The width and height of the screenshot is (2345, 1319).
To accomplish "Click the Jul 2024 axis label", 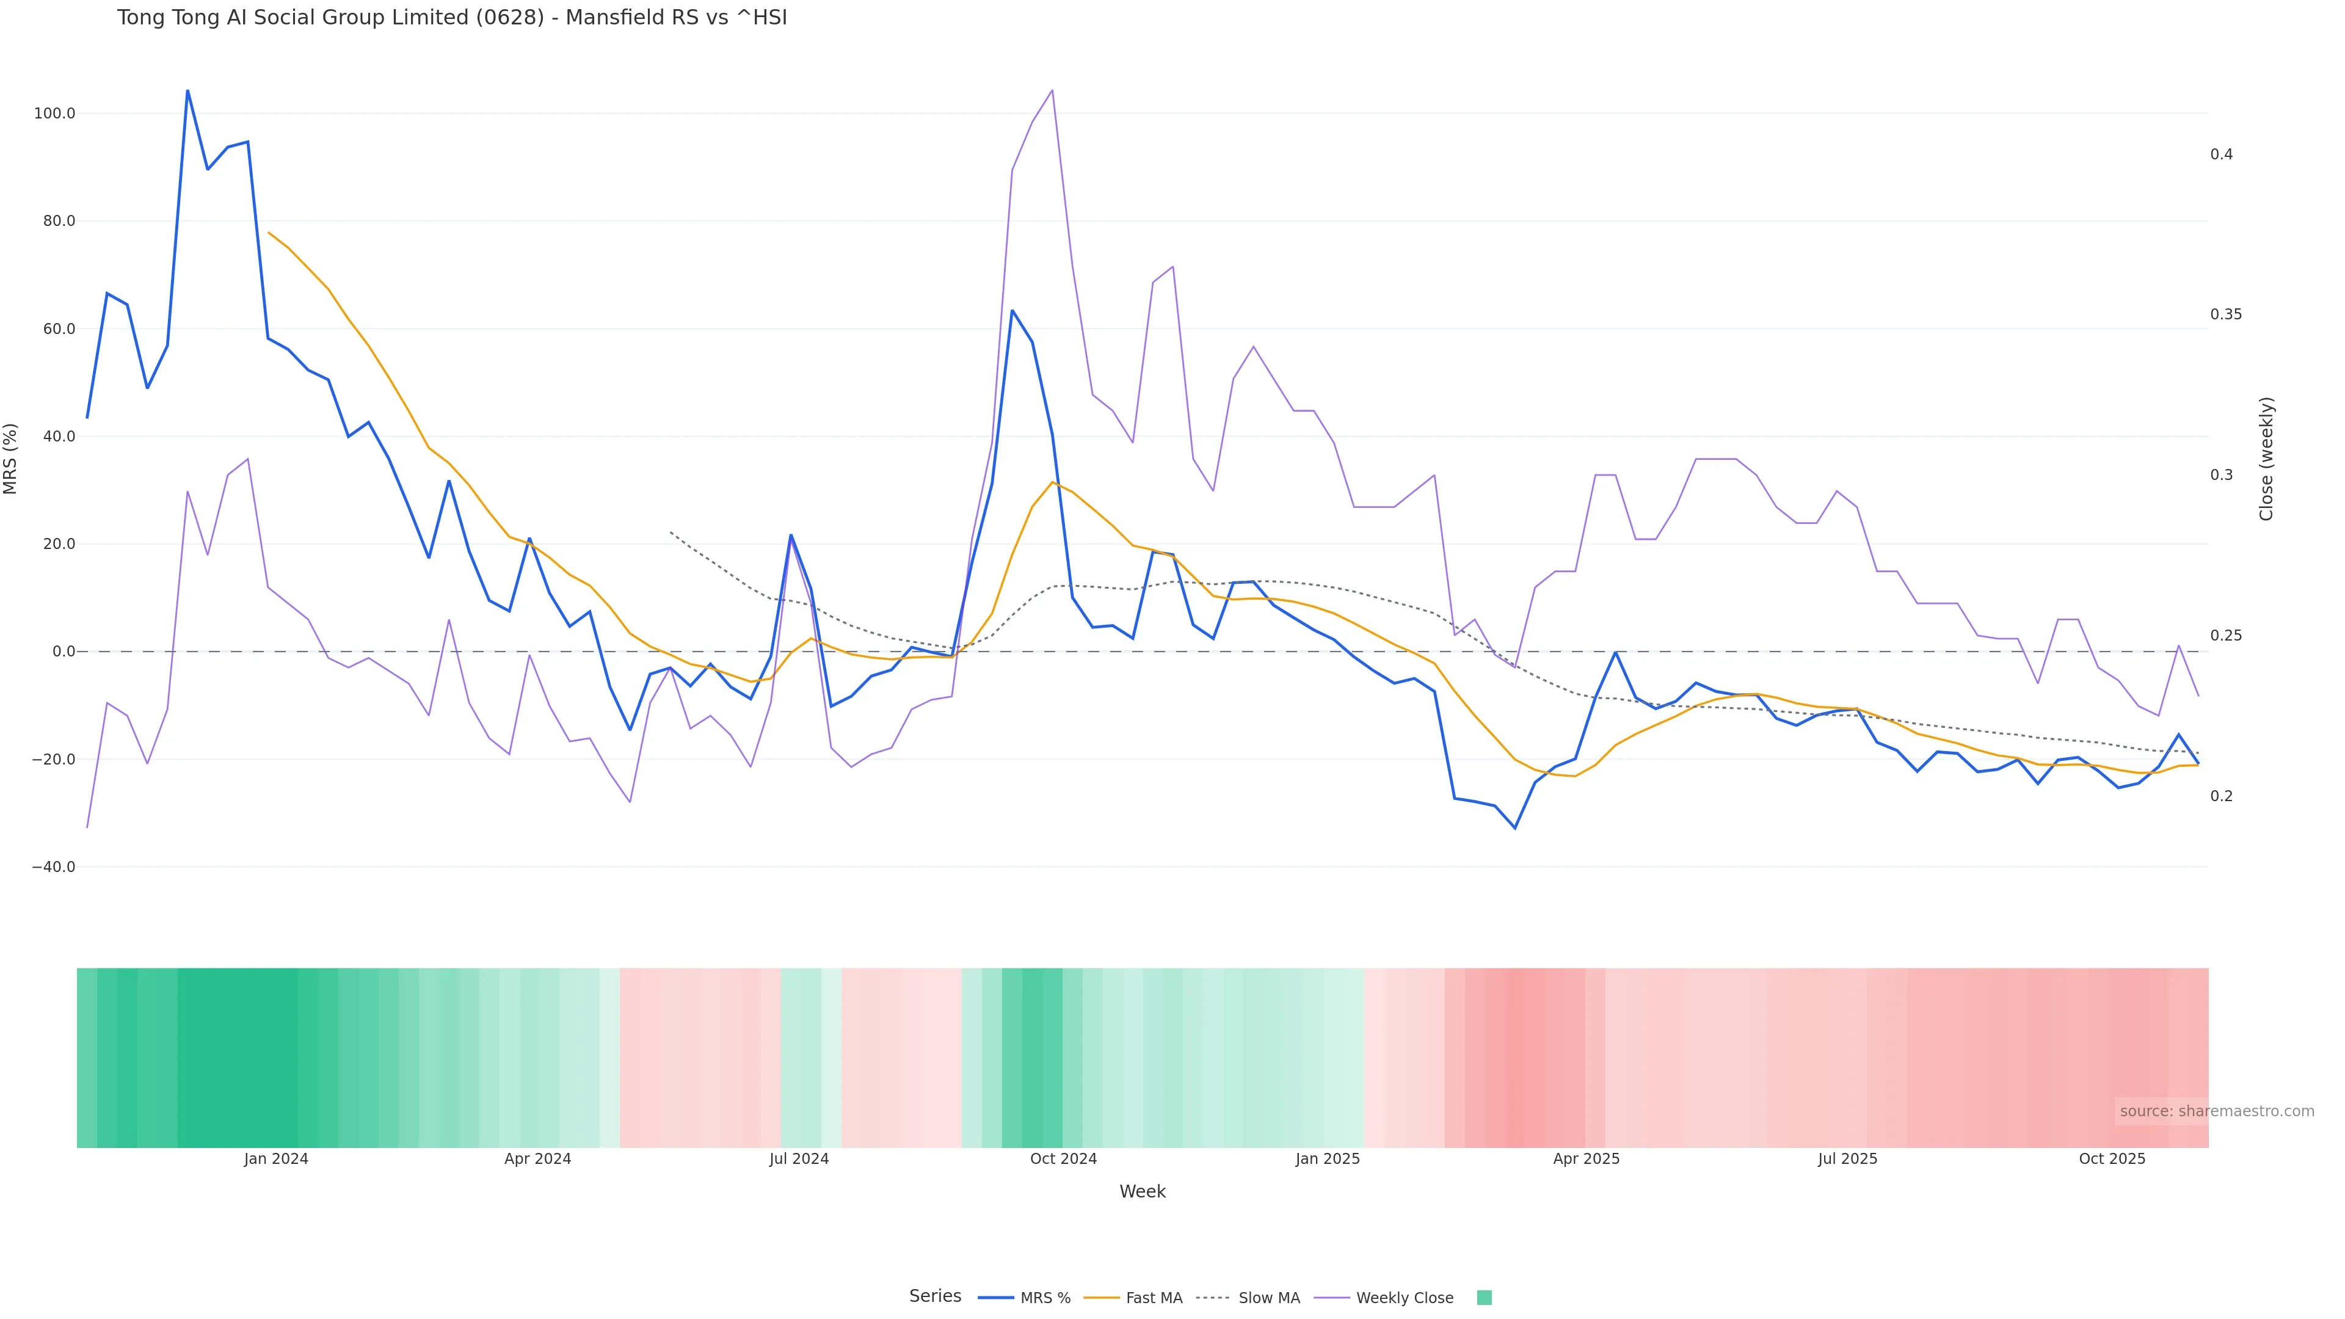I will (x=798, y=1159).
